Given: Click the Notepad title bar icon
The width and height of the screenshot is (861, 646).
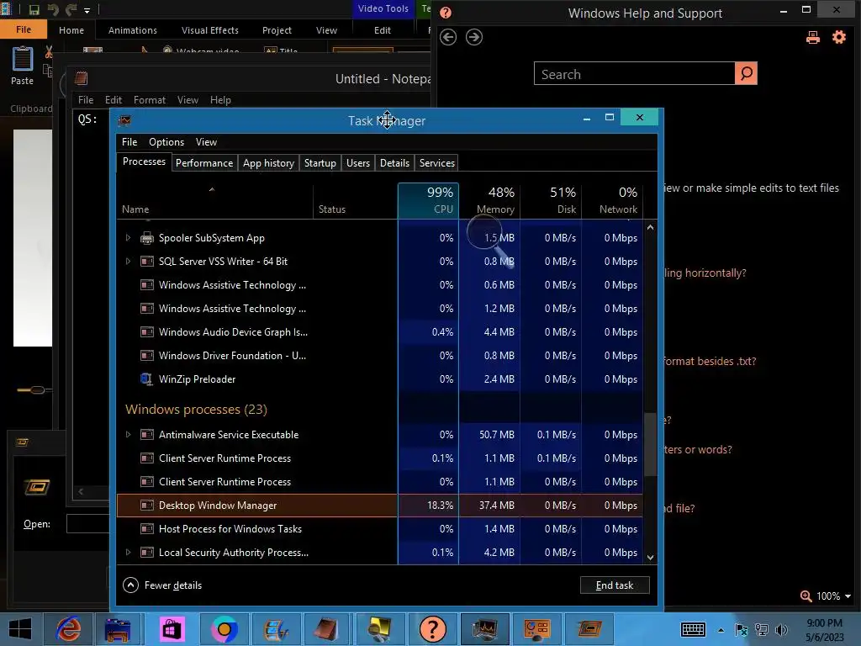Looking at the screenshot, I should [82, 78].
